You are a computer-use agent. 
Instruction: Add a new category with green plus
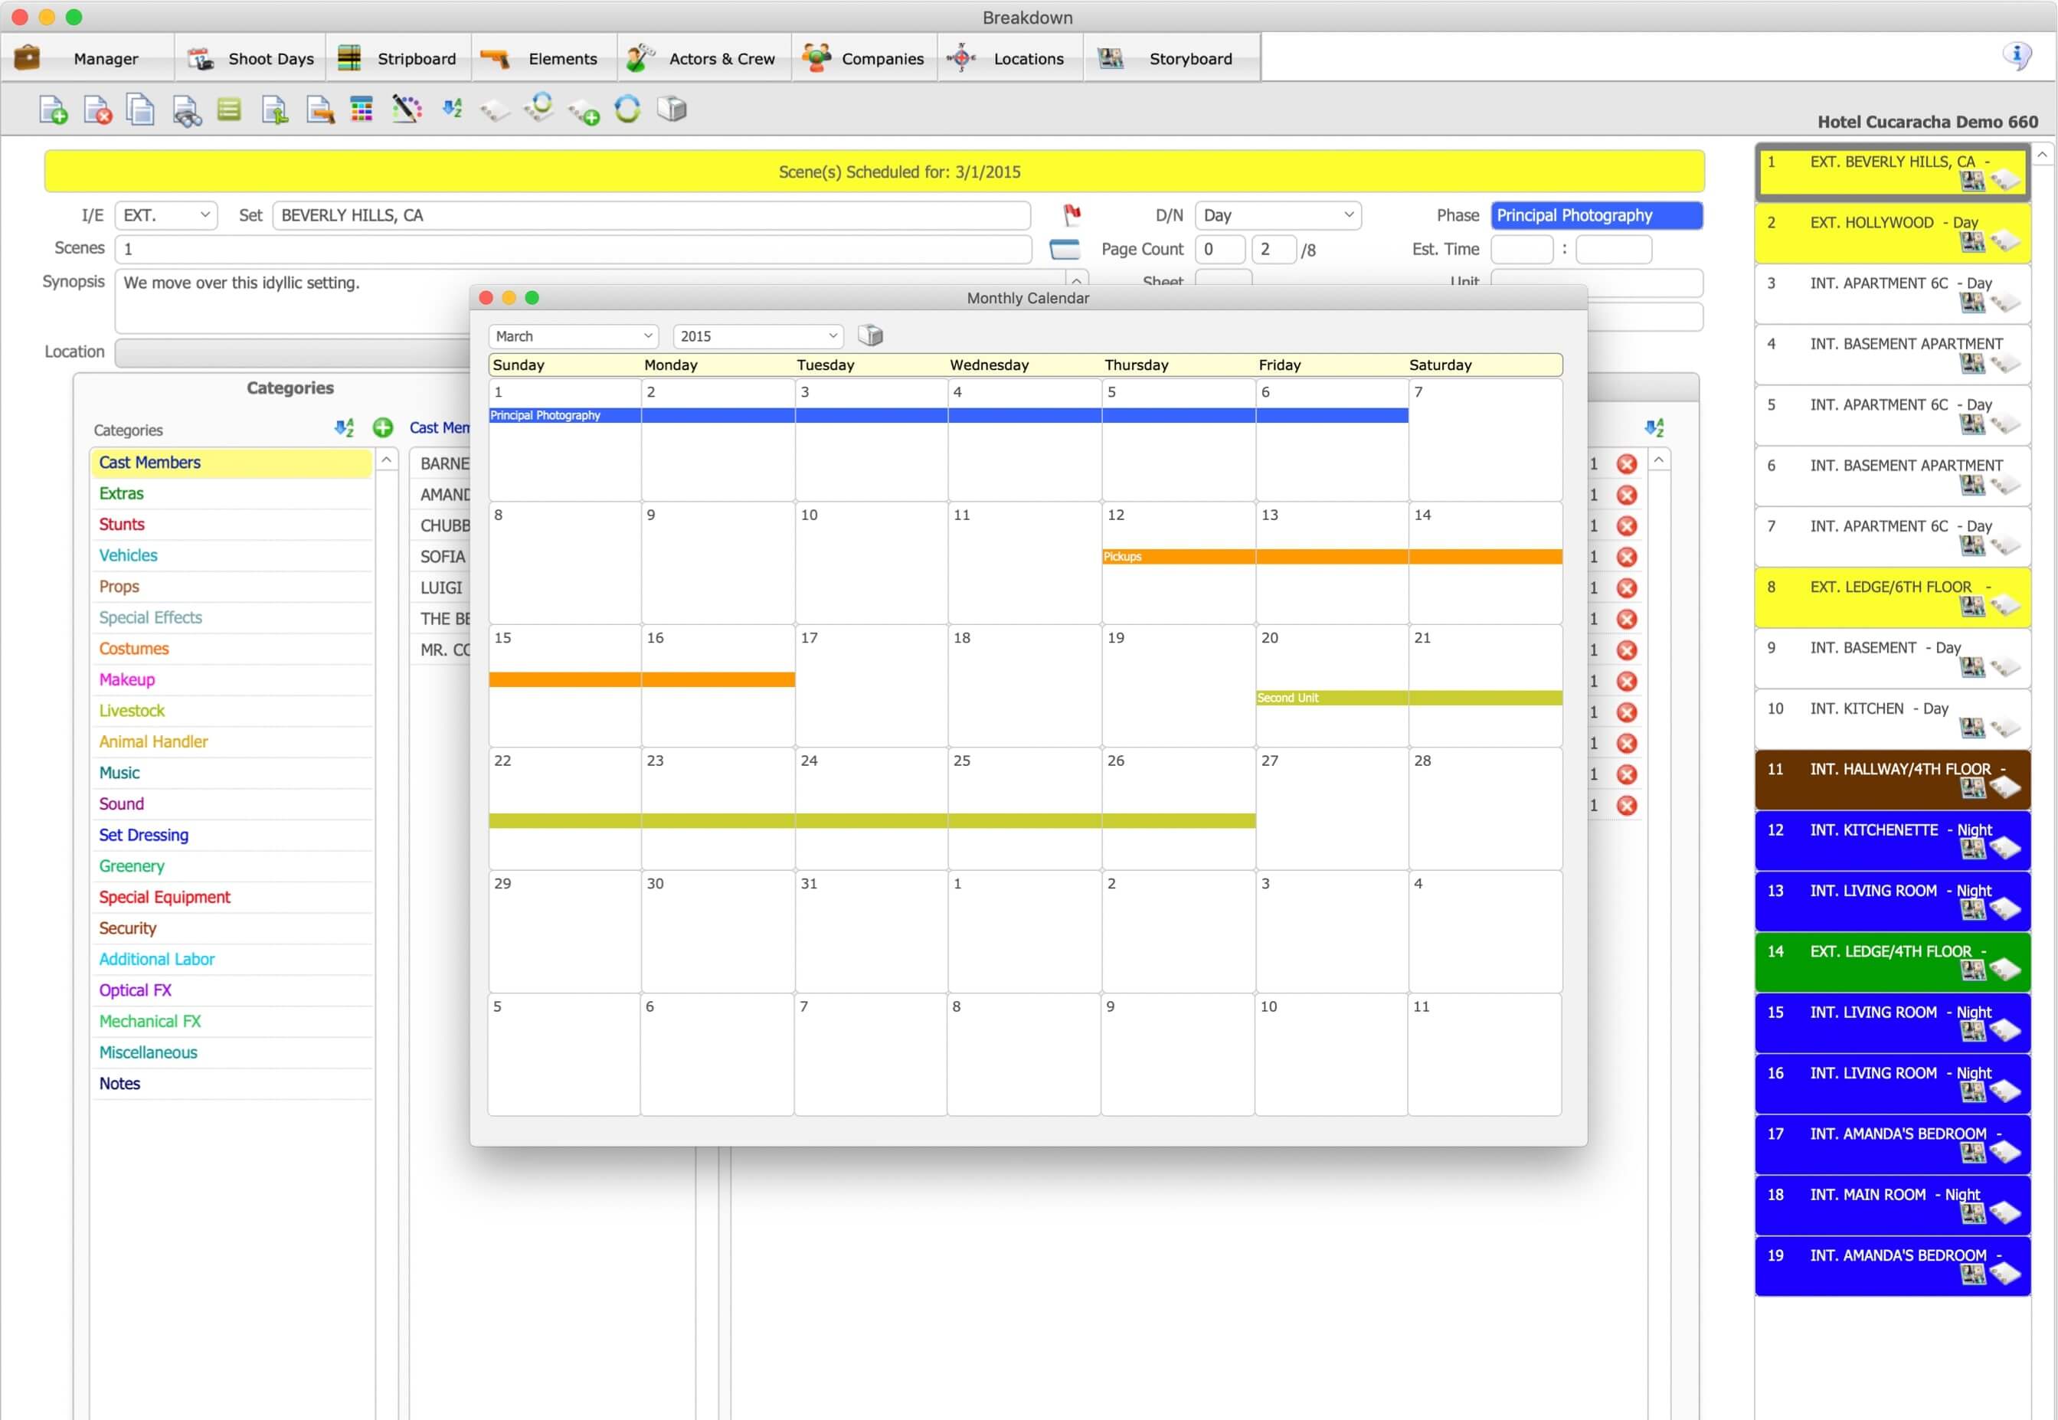(383, 428)
